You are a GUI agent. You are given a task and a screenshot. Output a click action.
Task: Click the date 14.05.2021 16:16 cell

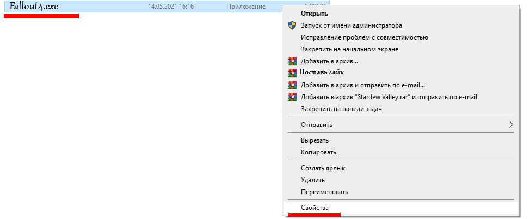point(171,7)
